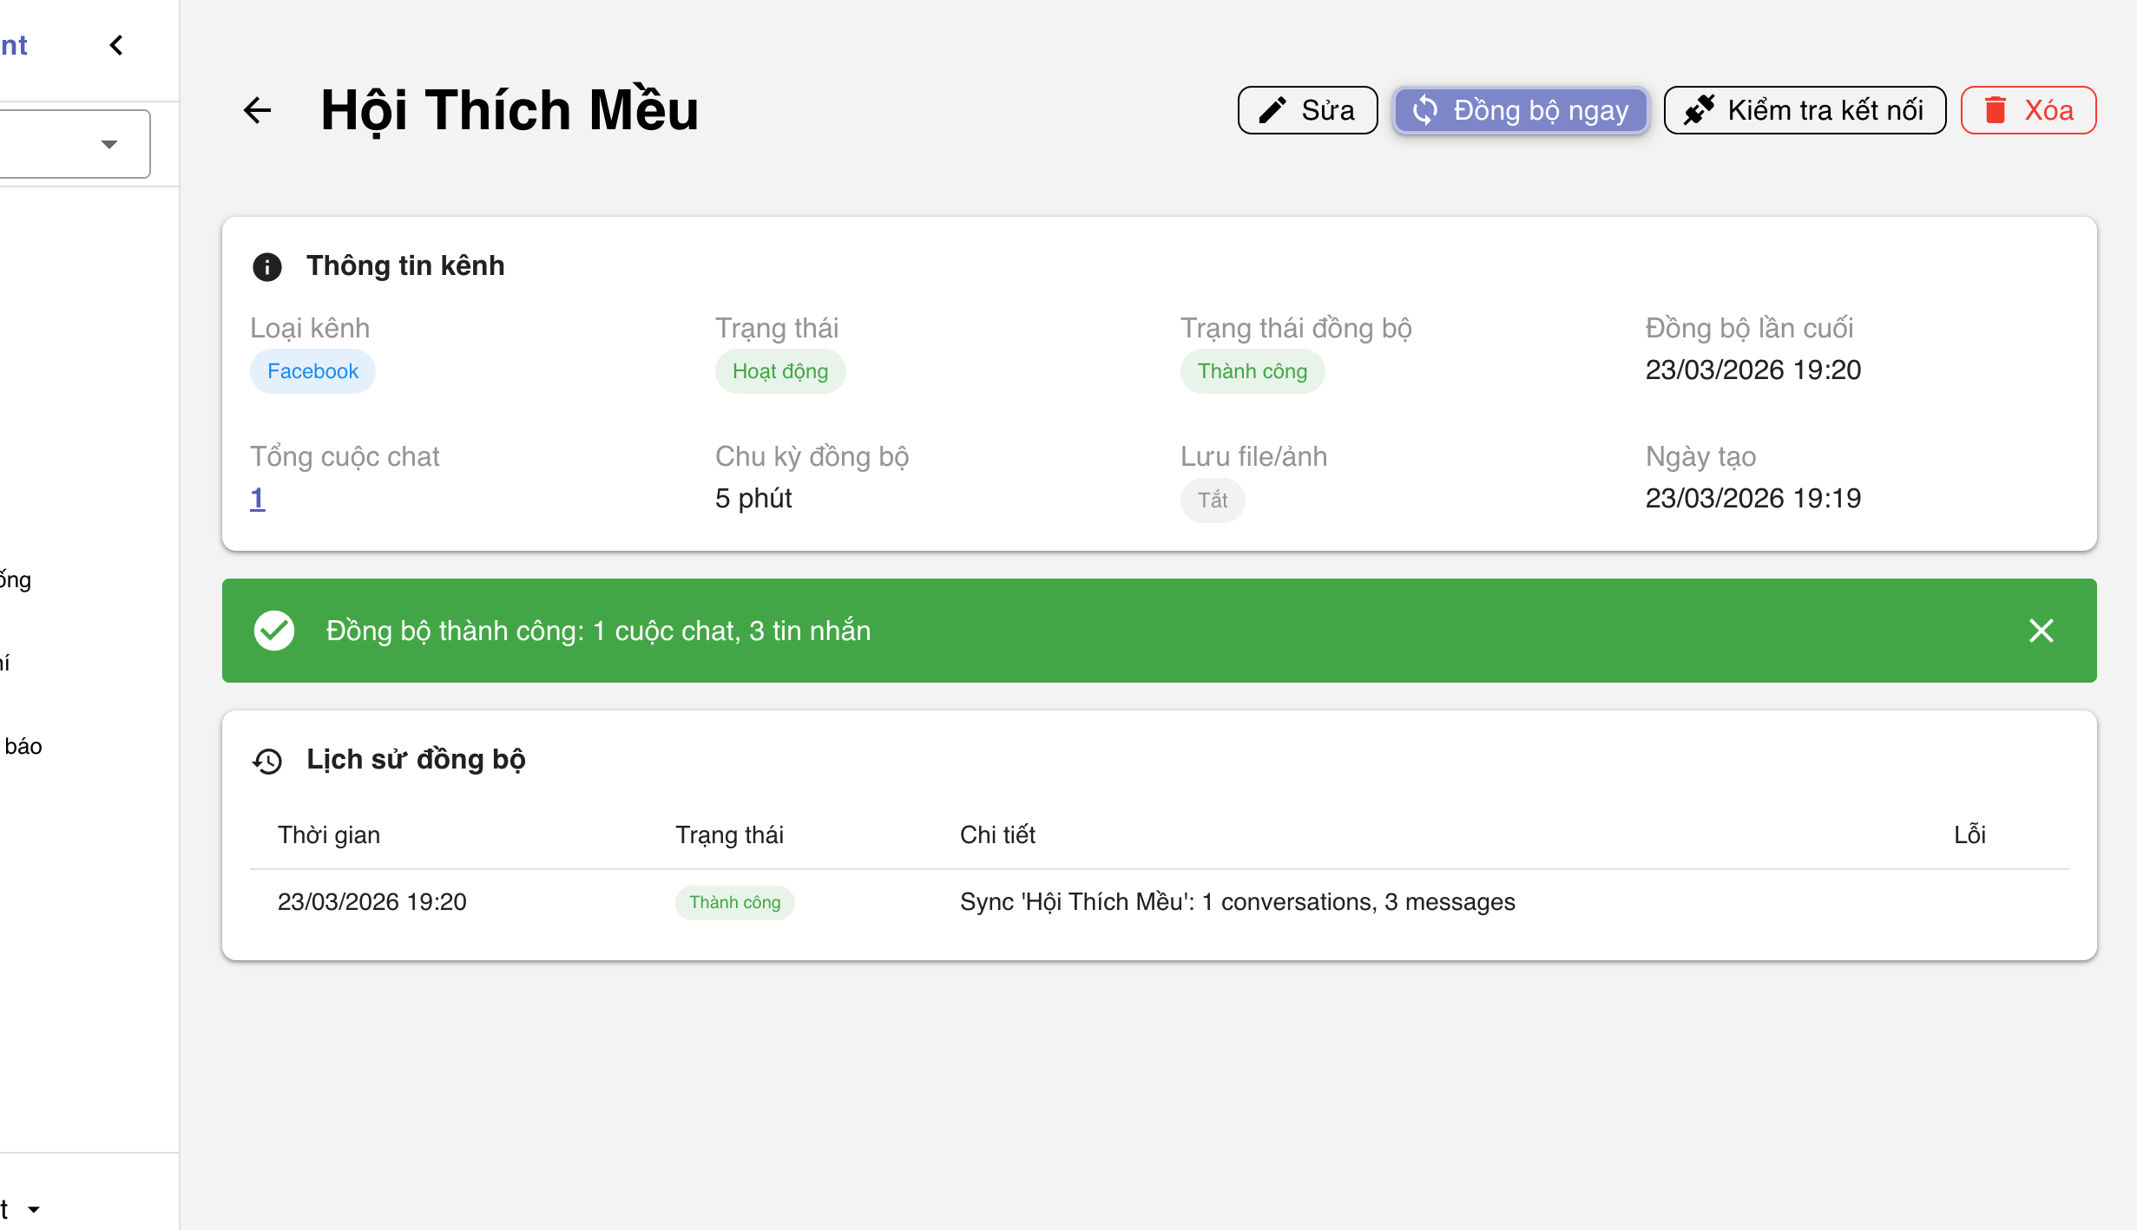The image size is (2137, 1230).
Task: Click the trash icon on Xóa button
Action: pyautogui.click(x=1996, y=110)
